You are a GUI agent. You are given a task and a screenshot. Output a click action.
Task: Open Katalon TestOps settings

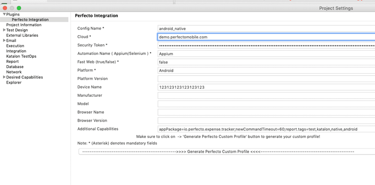pyautogui.click(x=21, y=56)
